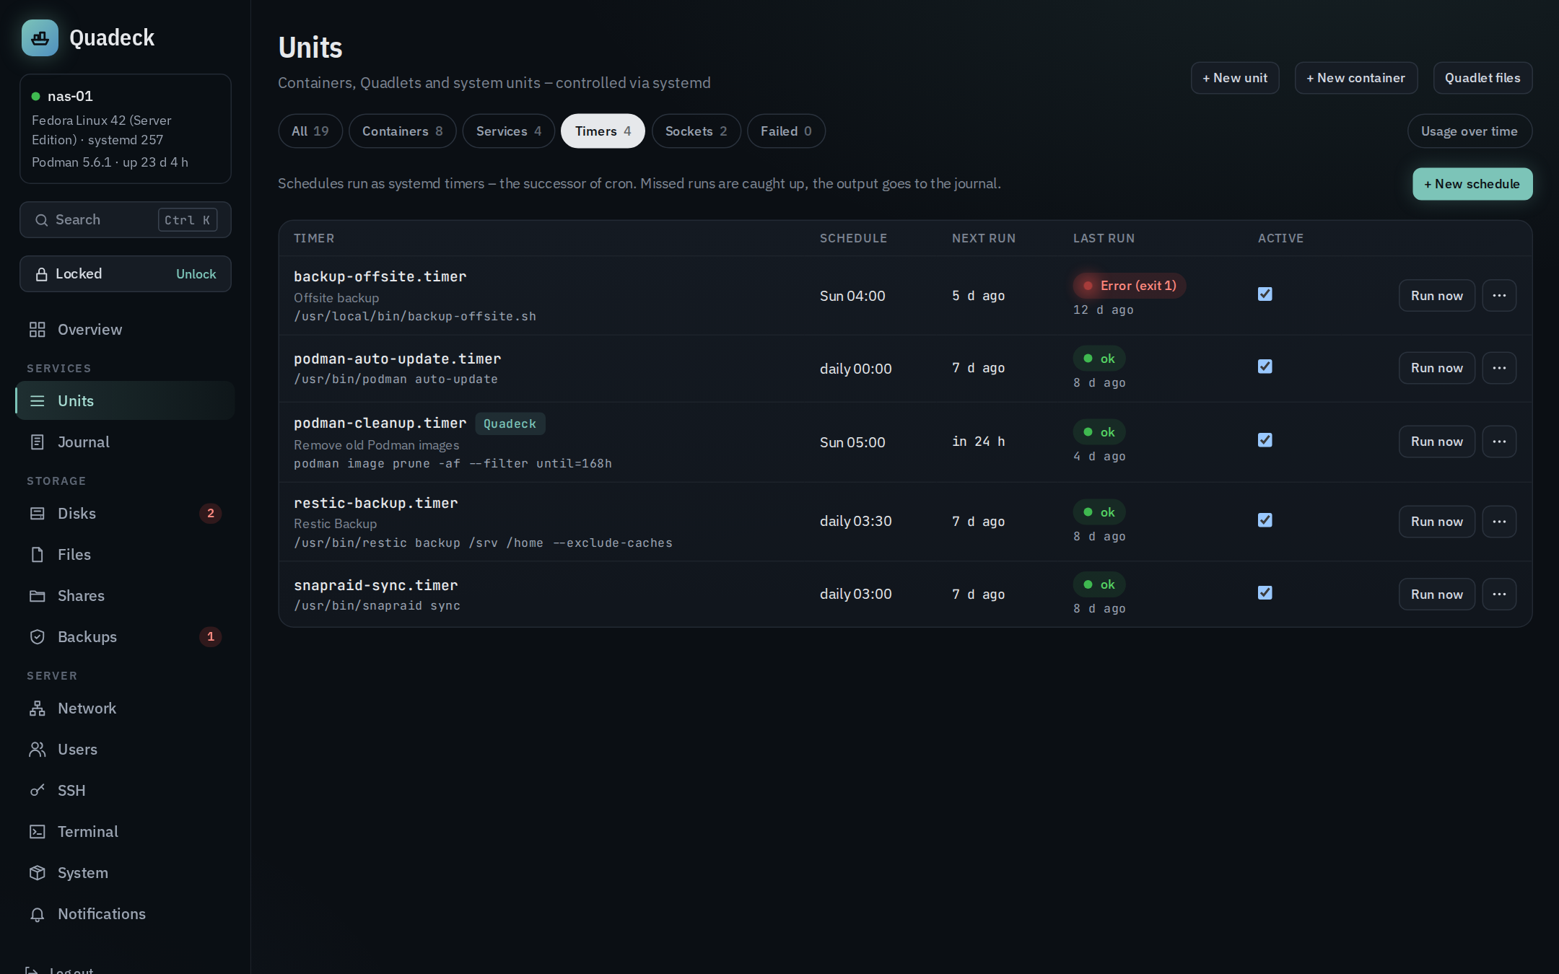The image size is (1559, 974).
Task: Toggle active checkbox for backup-offsite.timer
Action: pyautogui.click(x=1265, y=294)
